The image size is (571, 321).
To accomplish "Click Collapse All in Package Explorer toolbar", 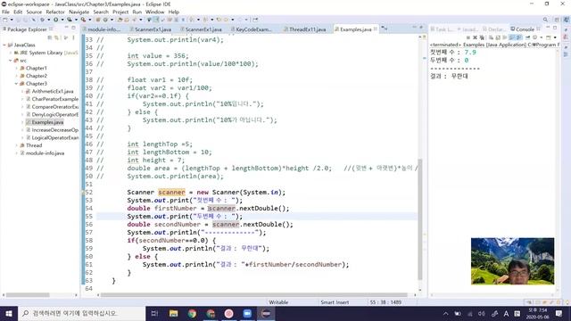I will [x=50, y=37].
